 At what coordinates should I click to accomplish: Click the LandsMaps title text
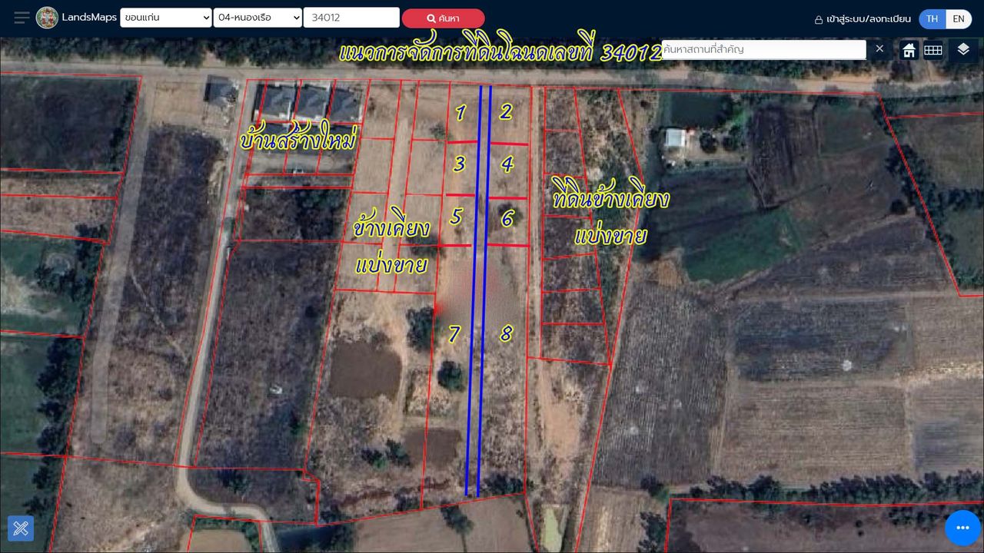89,18
